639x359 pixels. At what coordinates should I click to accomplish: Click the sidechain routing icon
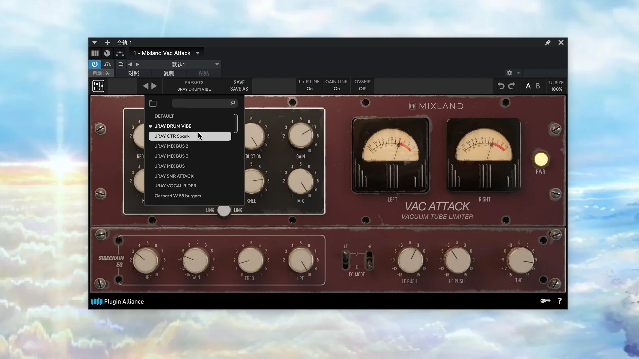(x=120, y=53)
